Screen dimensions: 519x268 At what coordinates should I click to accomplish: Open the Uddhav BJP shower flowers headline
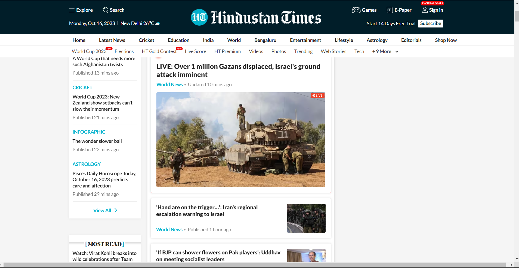pos(218,256)
